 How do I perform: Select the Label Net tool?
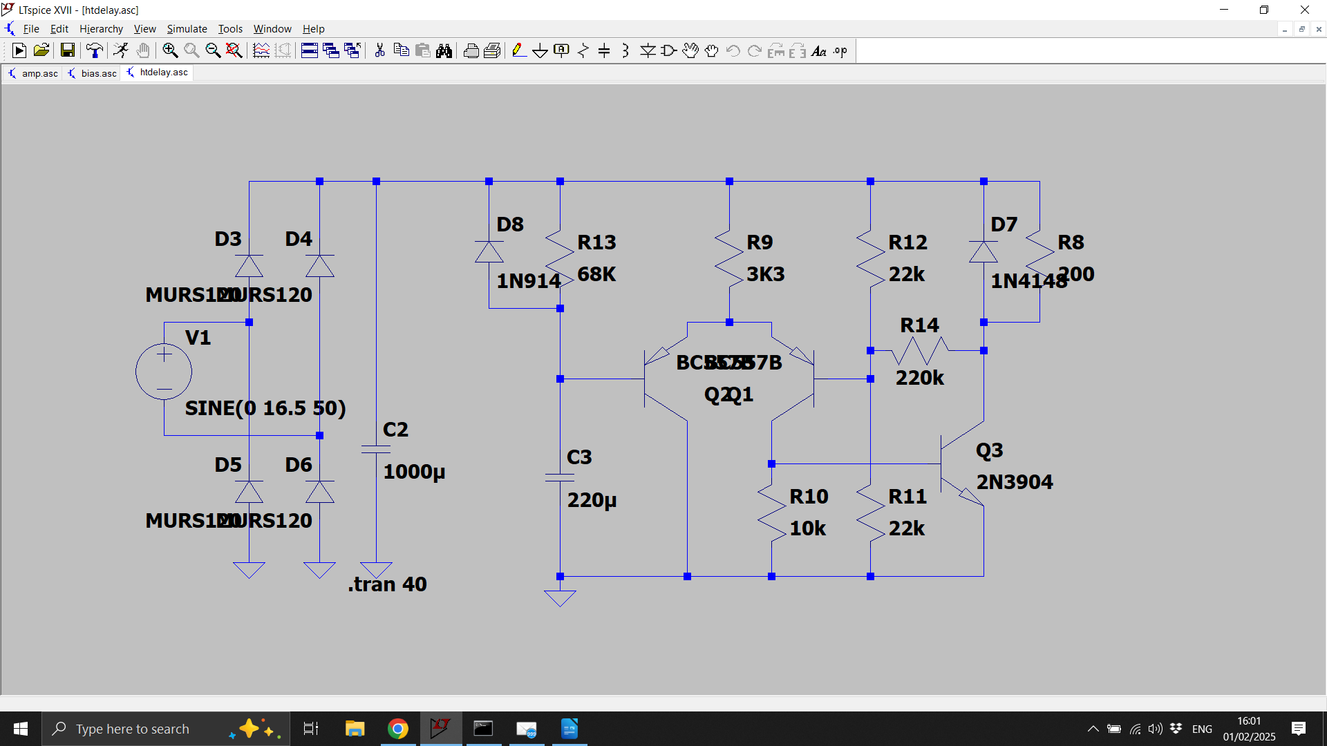click(562, 50)
